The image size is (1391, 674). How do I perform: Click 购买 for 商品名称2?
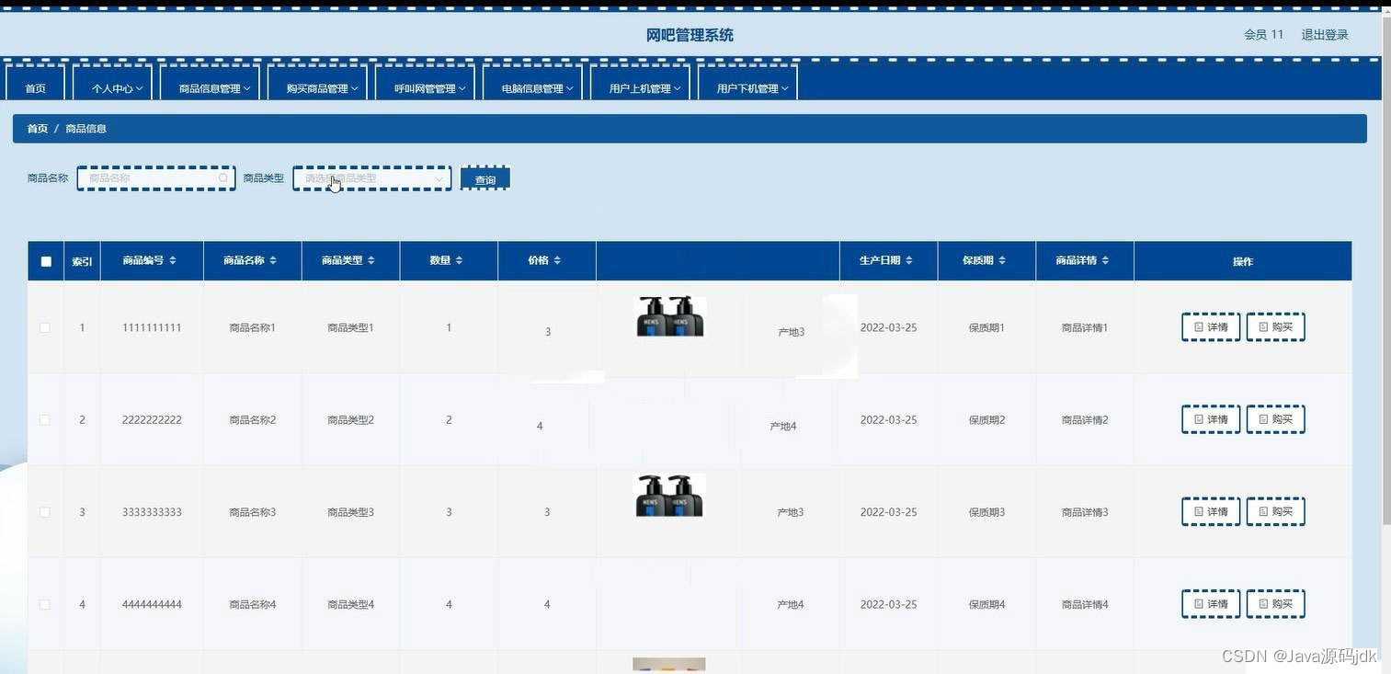[1275, 419]
